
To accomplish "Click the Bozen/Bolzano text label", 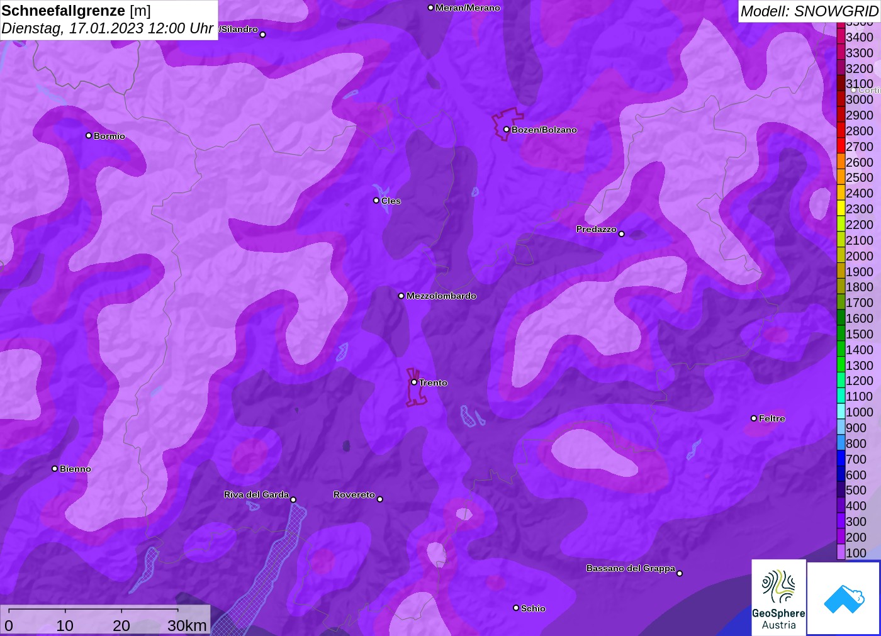I will point(544,130).
